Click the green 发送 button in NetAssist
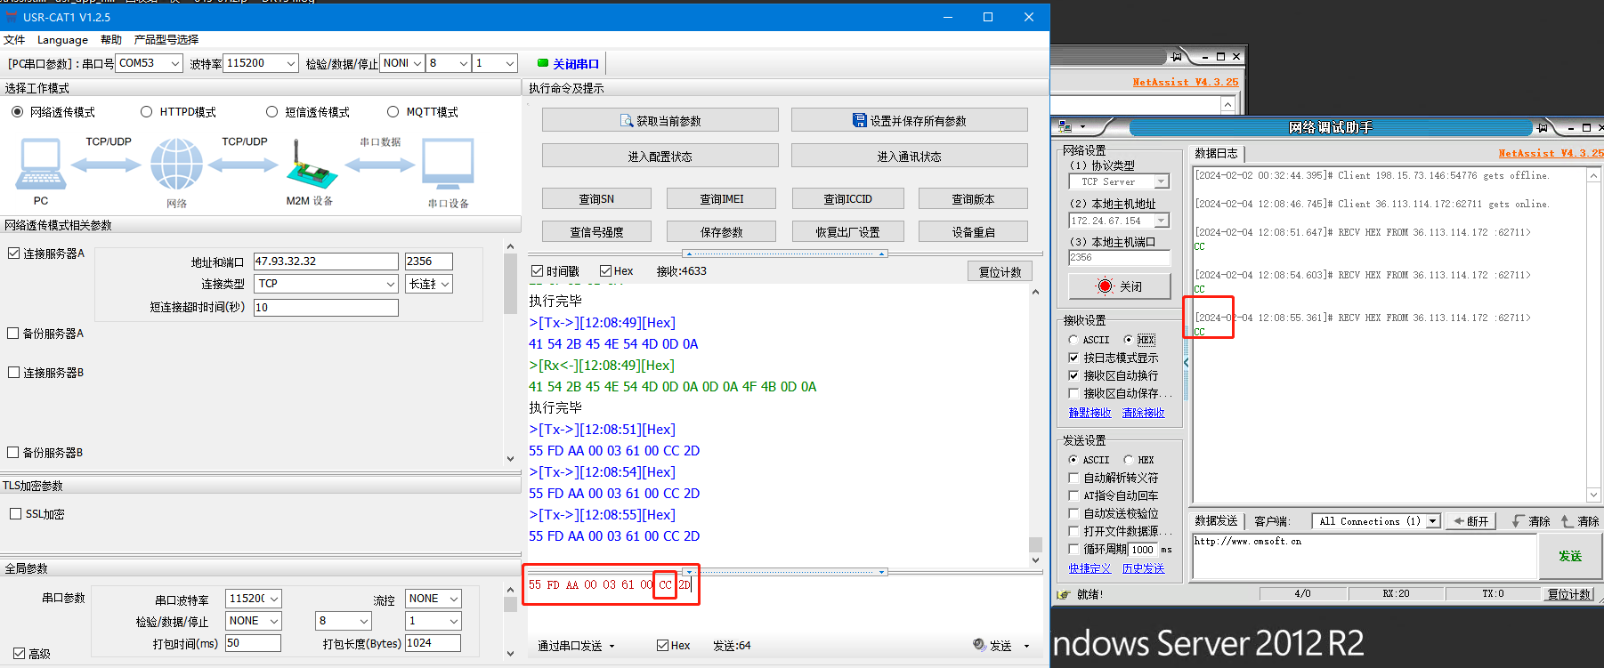1604x668 pixels. point(1570,556)
